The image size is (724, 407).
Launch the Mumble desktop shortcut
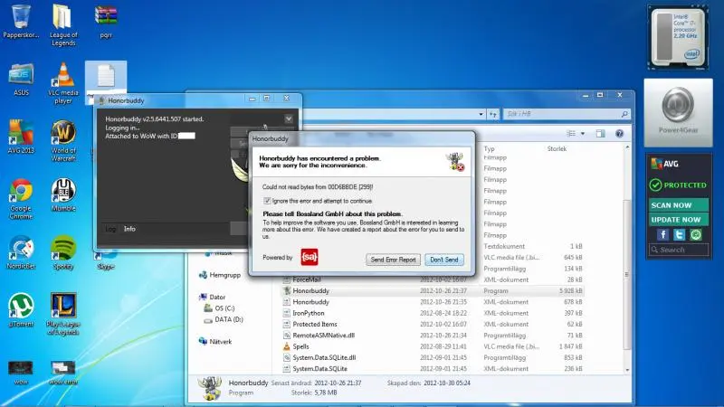click(x=63, y=194)
